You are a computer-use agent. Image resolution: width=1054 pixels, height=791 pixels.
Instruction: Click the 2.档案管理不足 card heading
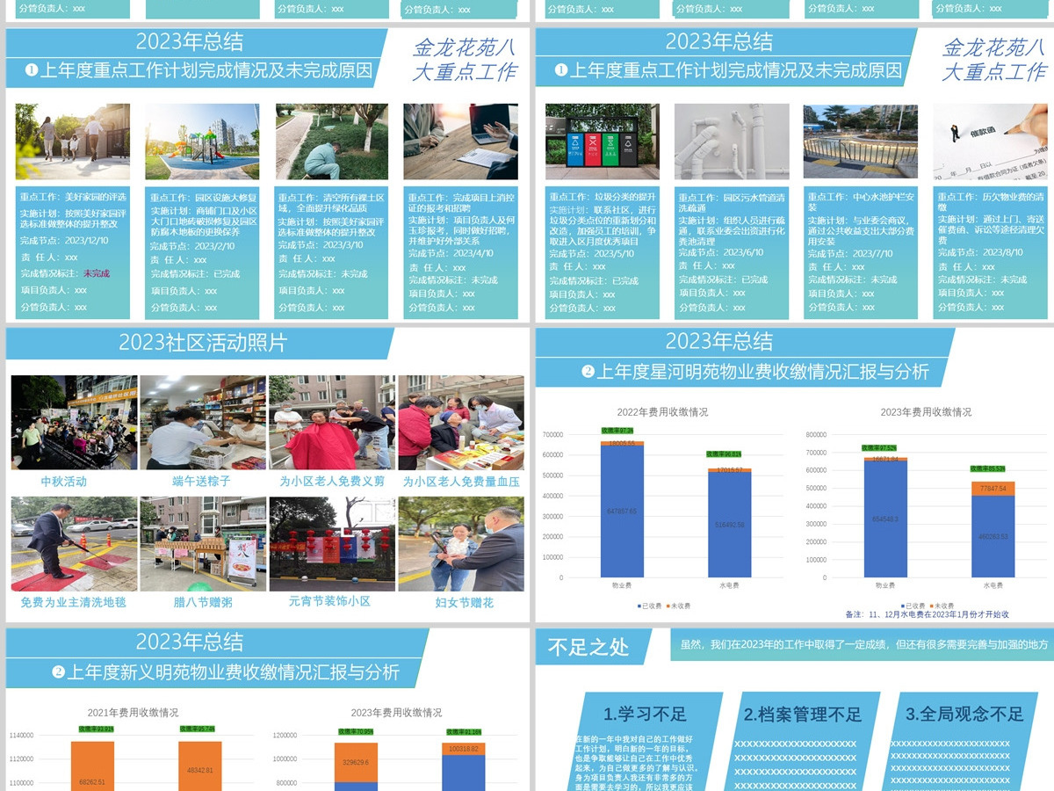tap(803, 714)
